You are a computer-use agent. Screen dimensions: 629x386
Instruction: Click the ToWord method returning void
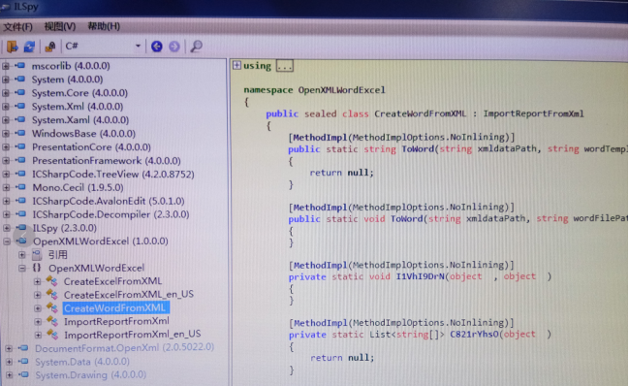(x=407, y=219)
